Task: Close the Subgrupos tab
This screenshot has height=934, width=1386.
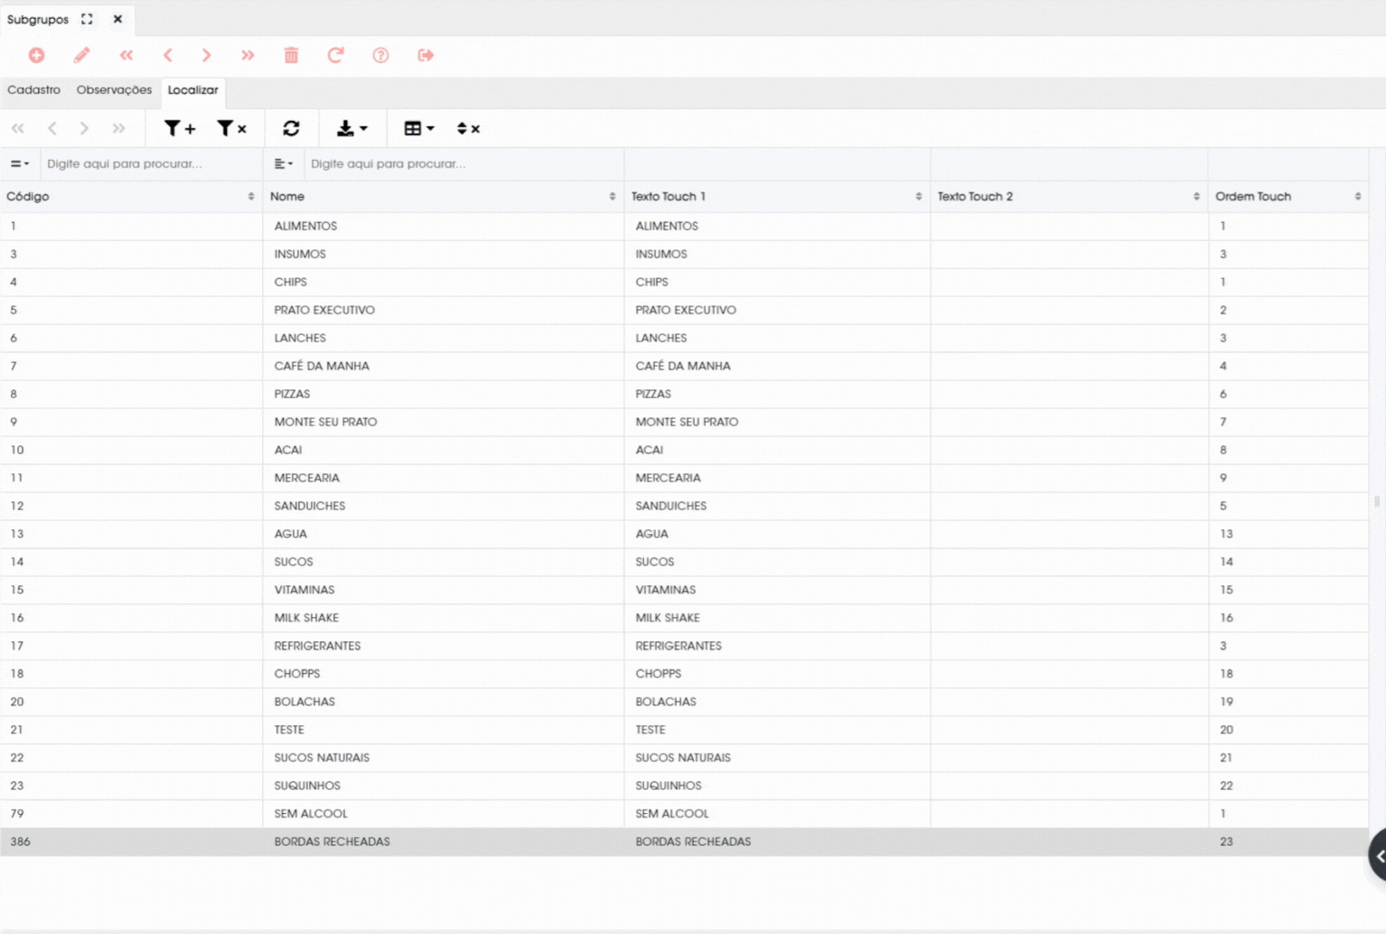Action: (117, 19)
